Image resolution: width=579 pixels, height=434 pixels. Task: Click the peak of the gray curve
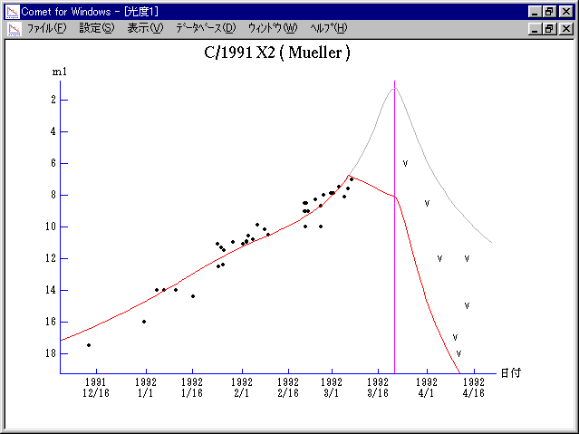click(394, 88)
